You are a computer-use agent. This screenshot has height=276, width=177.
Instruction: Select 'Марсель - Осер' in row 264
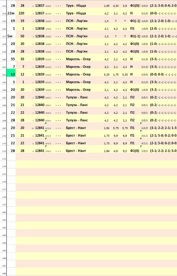click(78, 90)
